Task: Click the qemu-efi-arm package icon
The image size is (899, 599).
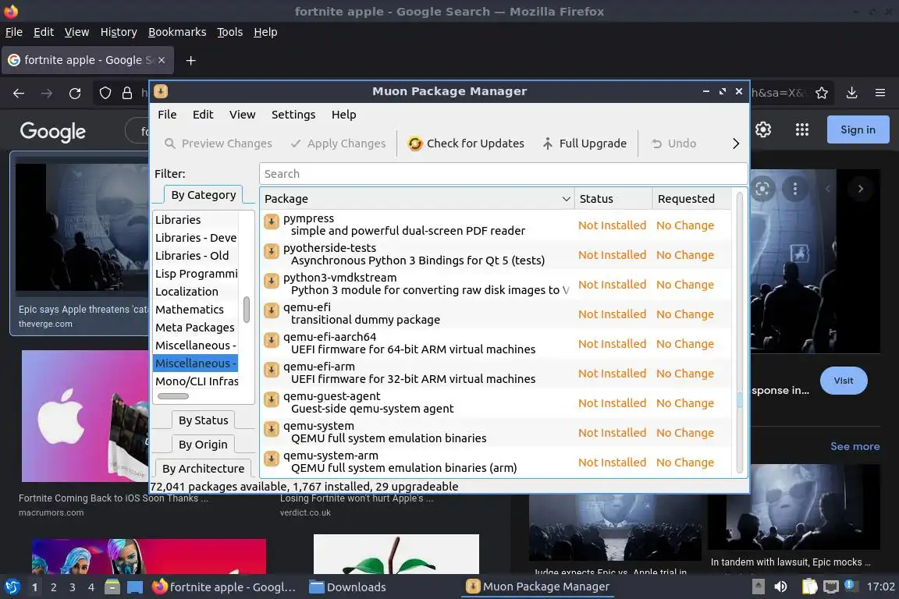Action: (x=272, y=370)
